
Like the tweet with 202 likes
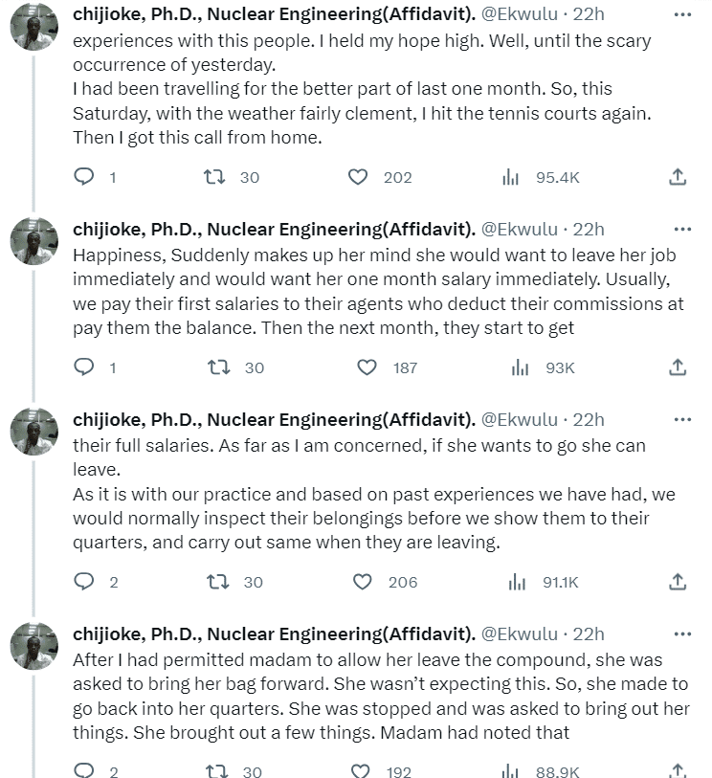pos(358,177)
